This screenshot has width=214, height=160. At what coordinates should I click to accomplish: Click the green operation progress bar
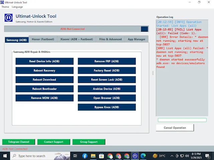(182, 120)
